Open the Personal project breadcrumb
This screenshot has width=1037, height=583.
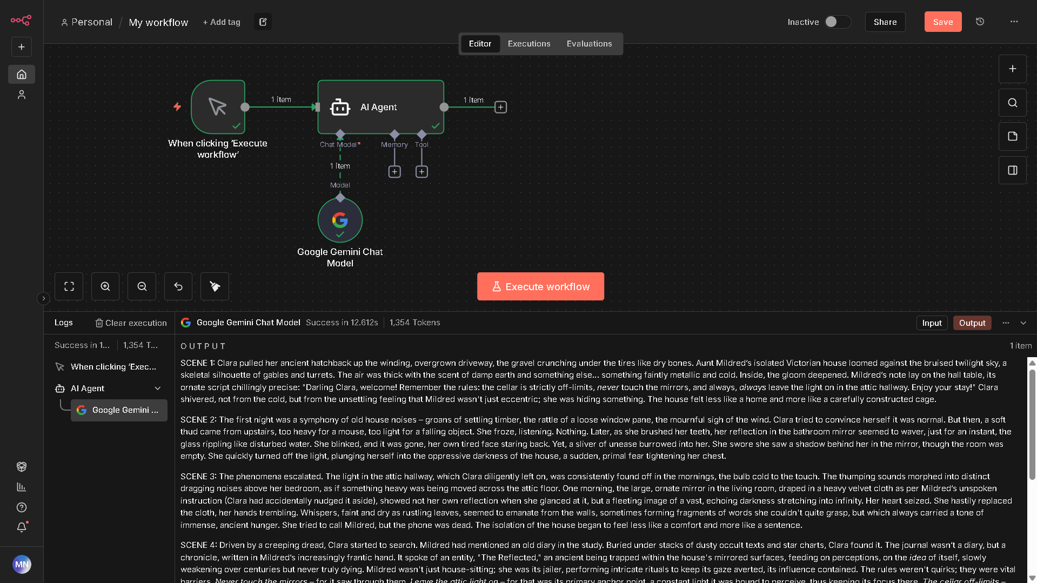pos(86,22)
